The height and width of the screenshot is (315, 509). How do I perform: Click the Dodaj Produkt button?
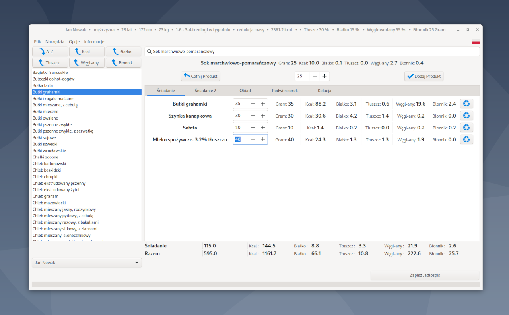(x=424, y=76)
